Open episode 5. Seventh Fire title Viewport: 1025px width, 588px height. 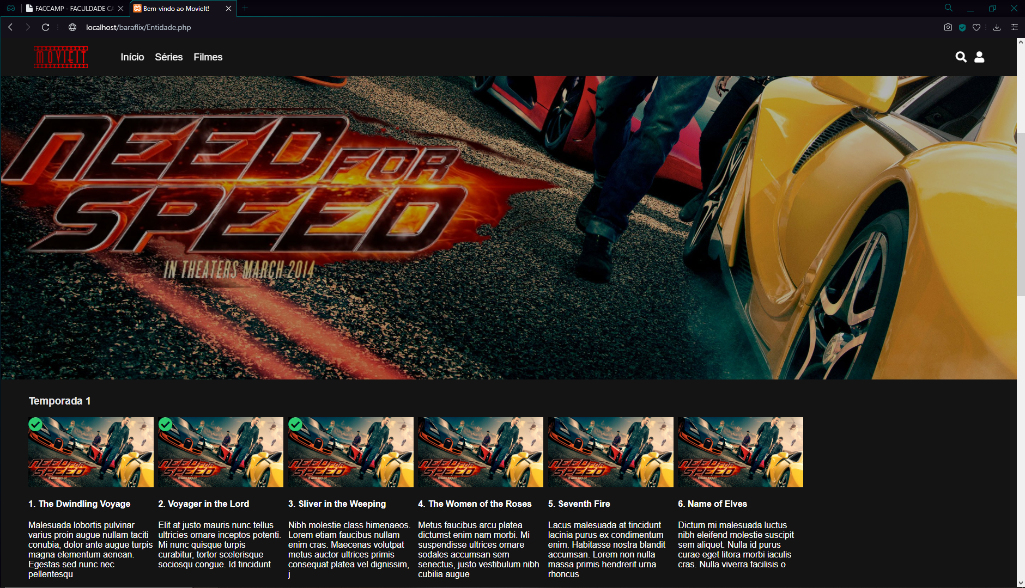pos(579,504)
